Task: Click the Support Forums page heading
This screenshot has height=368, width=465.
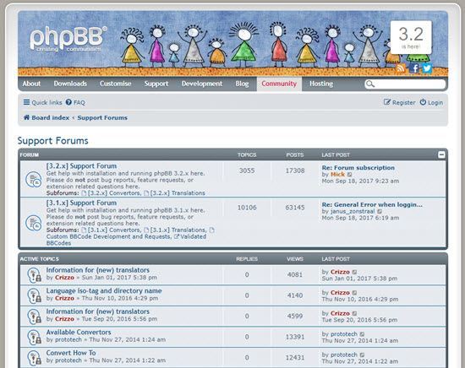Action: 52,141
